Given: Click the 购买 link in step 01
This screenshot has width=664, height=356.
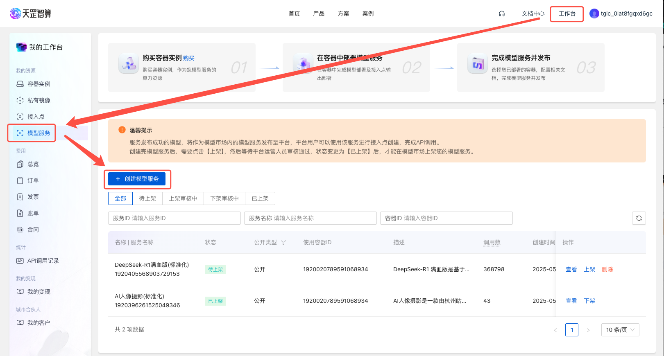Looking at the screenshot, I should pos(189,58).
